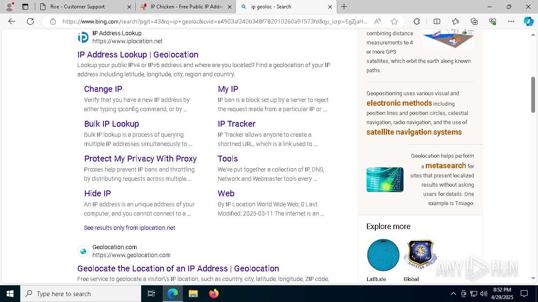This screenshot has width=538, height=302.
Task: Open the IP Tracker sublink
Action: (237, 124)
